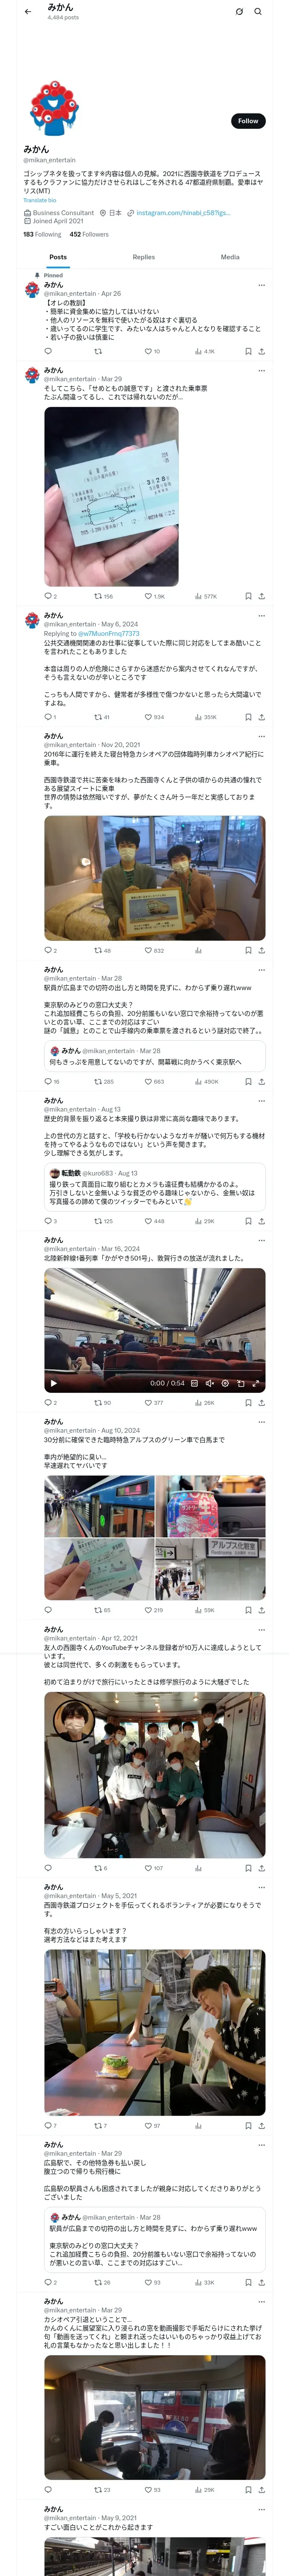Open more options on Nov 20, 2021 post
The height and width of the screenshot is (2576, 289).
point(261,736)
